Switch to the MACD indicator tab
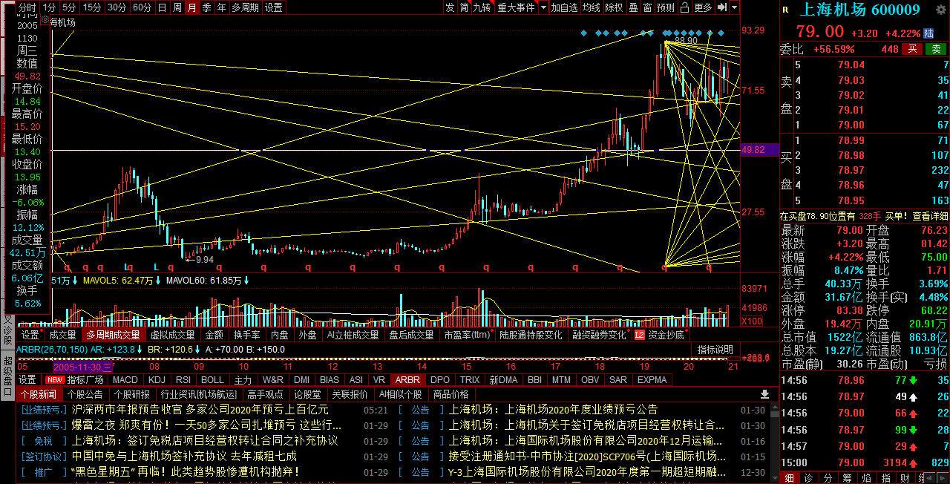950x484 pixels. 125,379
